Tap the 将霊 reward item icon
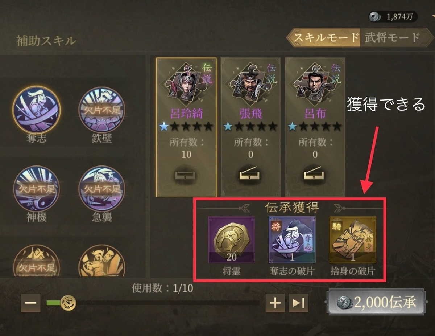 231,239
